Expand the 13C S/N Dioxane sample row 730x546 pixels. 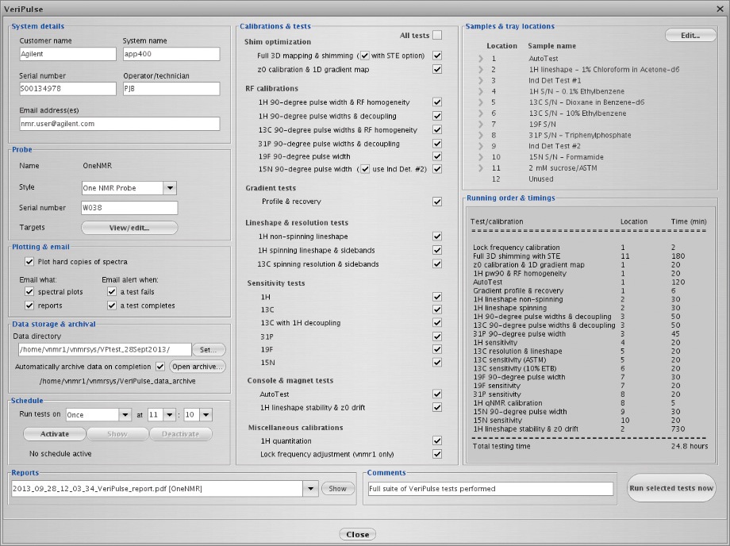point(479,102)
